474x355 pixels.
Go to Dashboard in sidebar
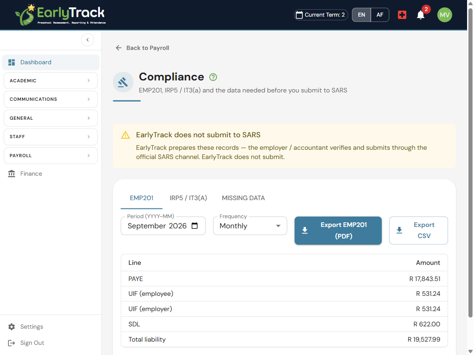click(x=51, y=62)
